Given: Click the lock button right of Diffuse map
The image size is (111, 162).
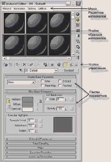Looking at the screenshot, I should tap(41, 102).
